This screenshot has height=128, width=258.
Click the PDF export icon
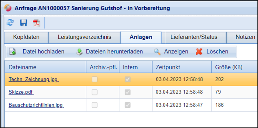pos(36,23)
